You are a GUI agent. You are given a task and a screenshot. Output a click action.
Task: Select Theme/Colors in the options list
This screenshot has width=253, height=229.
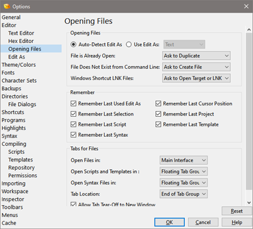pos(19,65)
